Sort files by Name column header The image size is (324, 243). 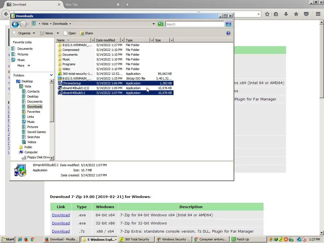pos(73,40)
